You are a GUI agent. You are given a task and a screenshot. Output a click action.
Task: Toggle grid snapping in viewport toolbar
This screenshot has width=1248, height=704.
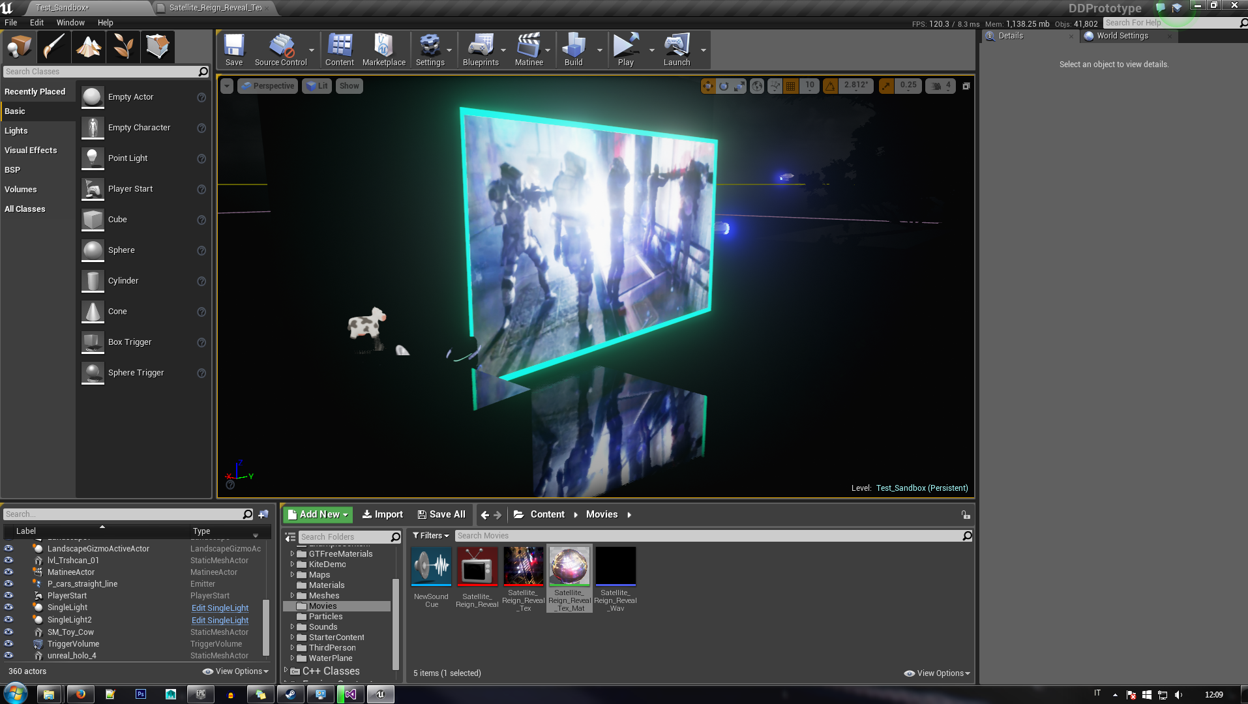(790, 86)
